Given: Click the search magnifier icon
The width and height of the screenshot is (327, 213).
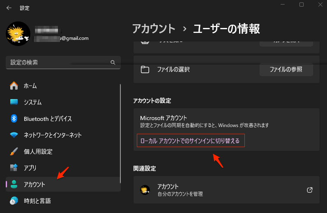Looking at the screenshot, I should (x=113, y=63).
